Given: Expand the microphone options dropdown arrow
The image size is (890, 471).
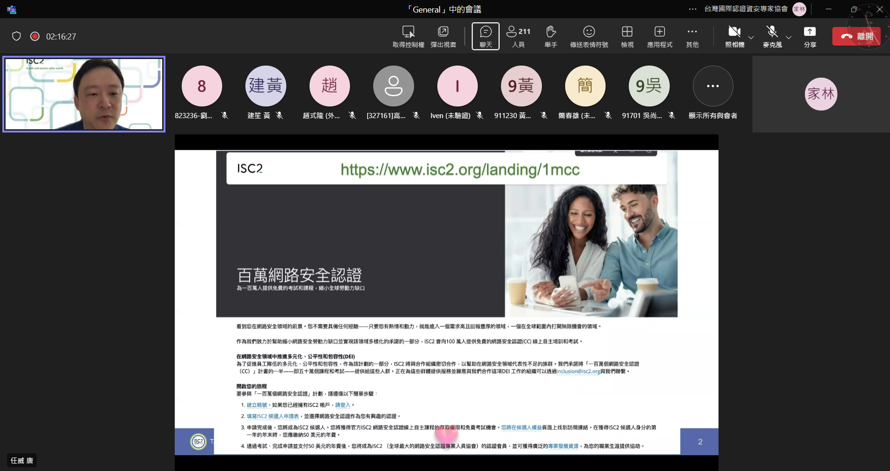Looking at the screenshot, I should 789,37.
